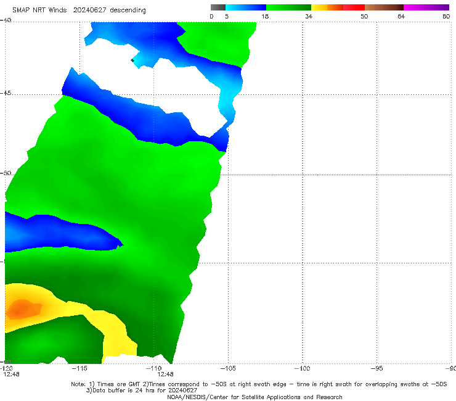The image size is (456, 401).
Task: Click the 'NOAA/NESDIS/Center for Satellite Applications' credit
Action: click(254, 397)
